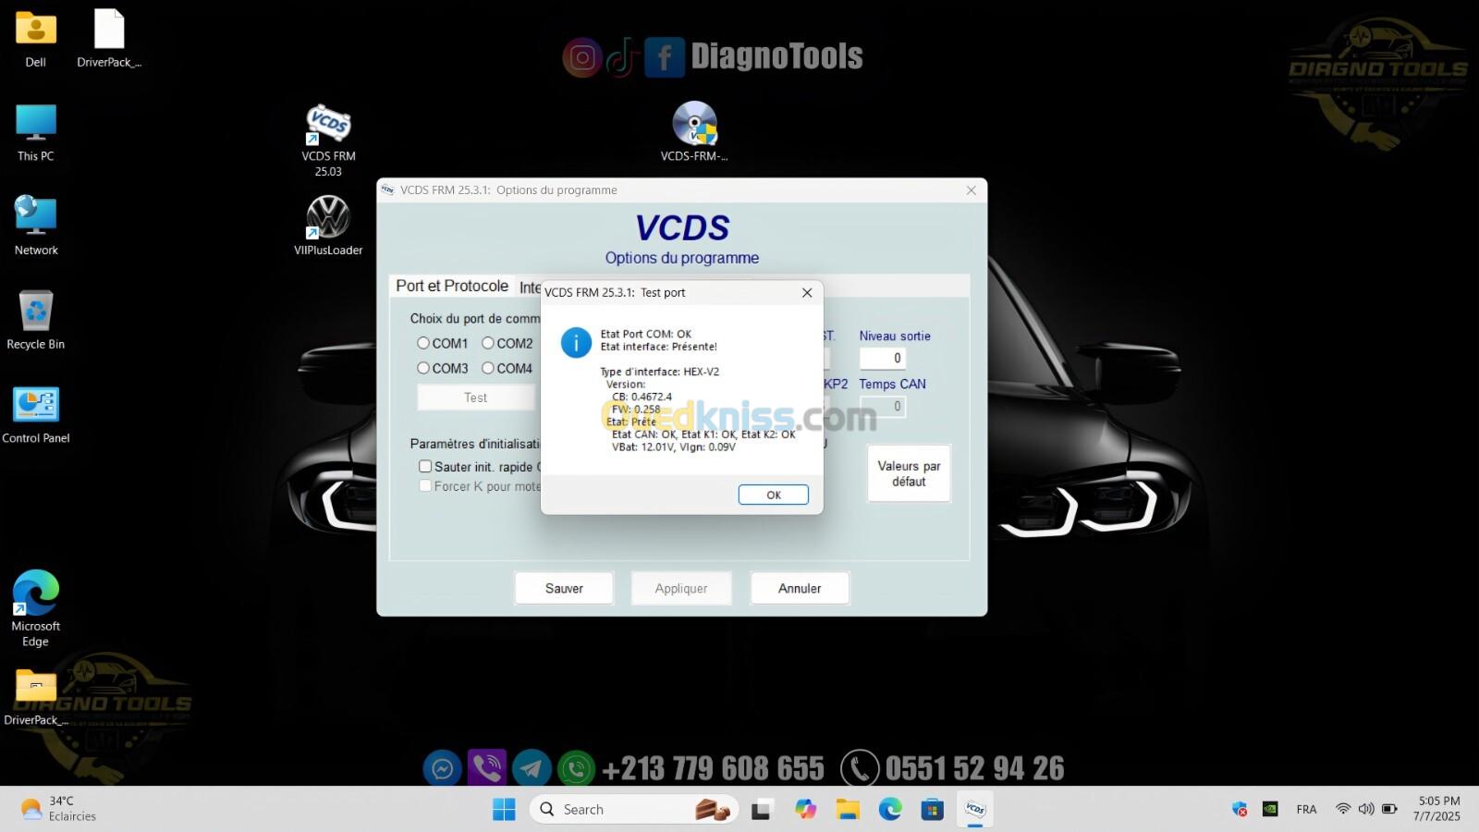Click the Annuler button

(x=800, y=588)
